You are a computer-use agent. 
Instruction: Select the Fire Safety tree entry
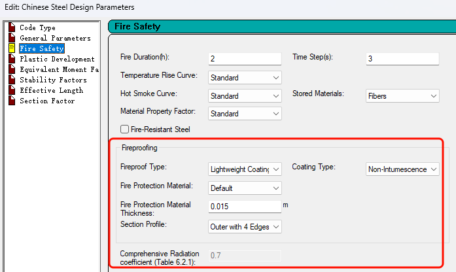click(x=42, y=48)
